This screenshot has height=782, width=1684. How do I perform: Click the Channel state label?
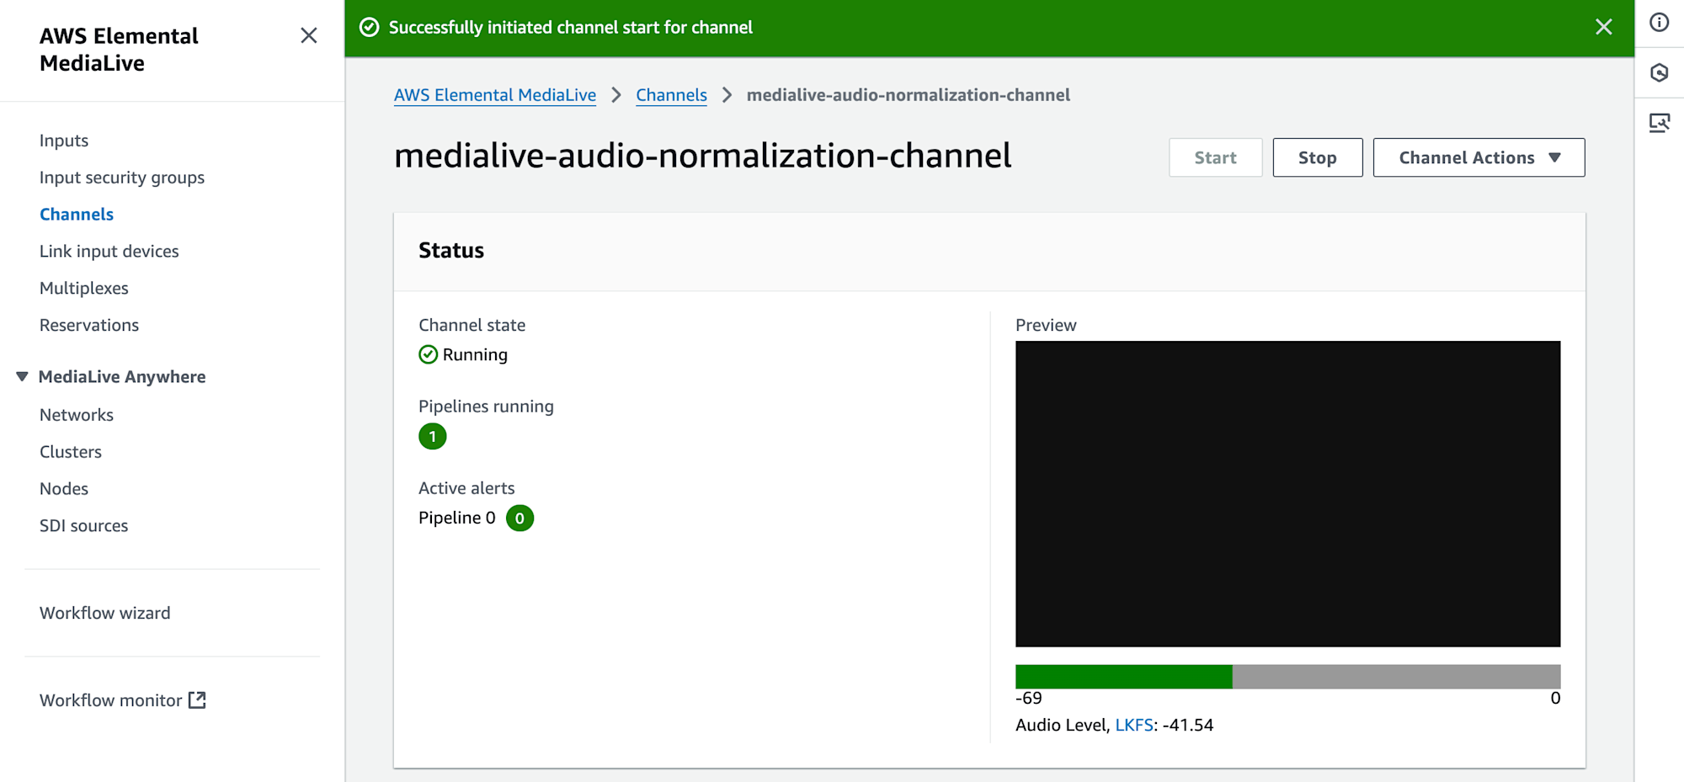[x=472, y=325]
